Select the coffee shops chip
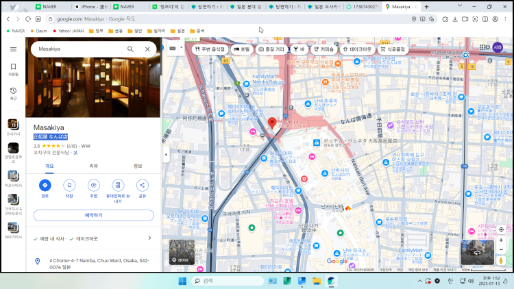Screen dimensions: 514x289 [324, 49]
